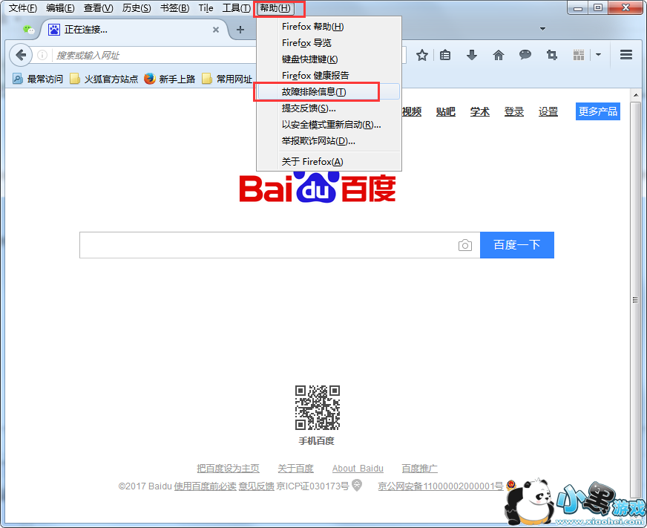Click the Back navigation arrow button
The height and width of the screenshot is (528, 647).
tap(21, 55)
